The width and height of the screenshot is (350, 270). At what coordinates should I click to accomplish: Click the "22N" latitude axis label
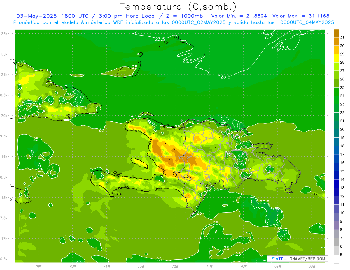click(5, 34)
